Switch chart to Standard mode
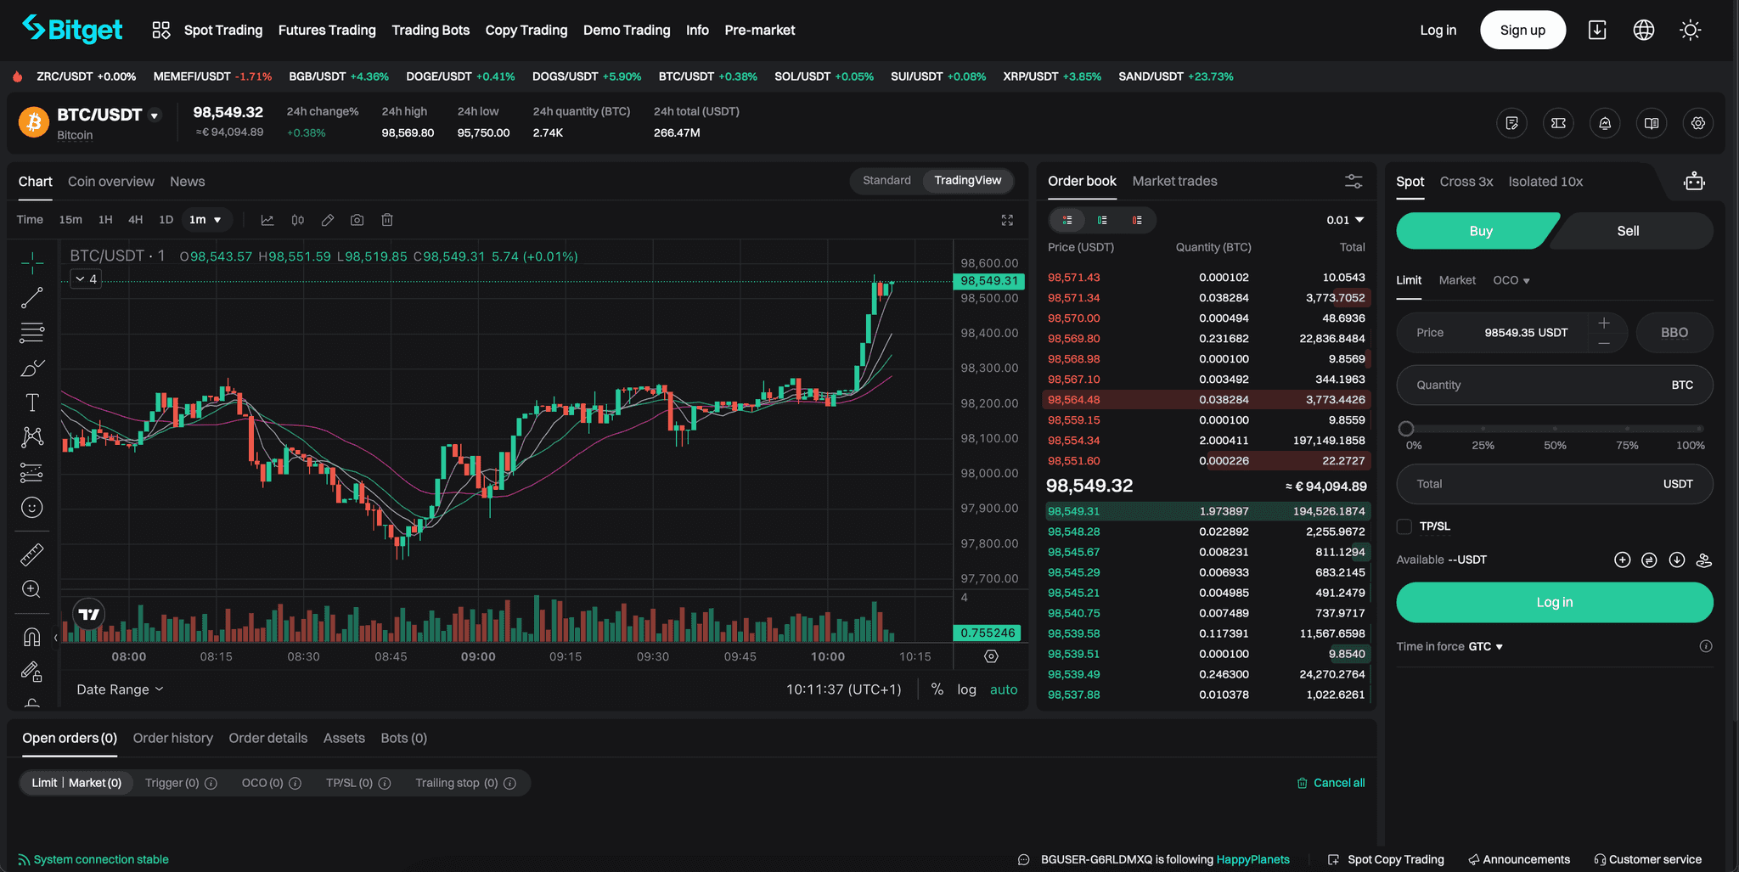1739x872 pixels. pyautogui.click(x=886, y=180)
